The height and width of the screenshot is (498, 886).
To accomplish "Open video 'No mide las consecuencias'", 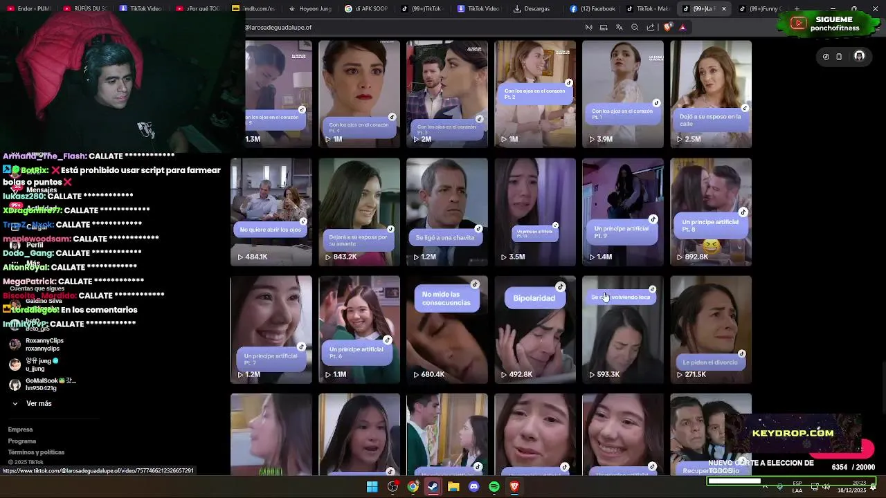I will [447, 329].
